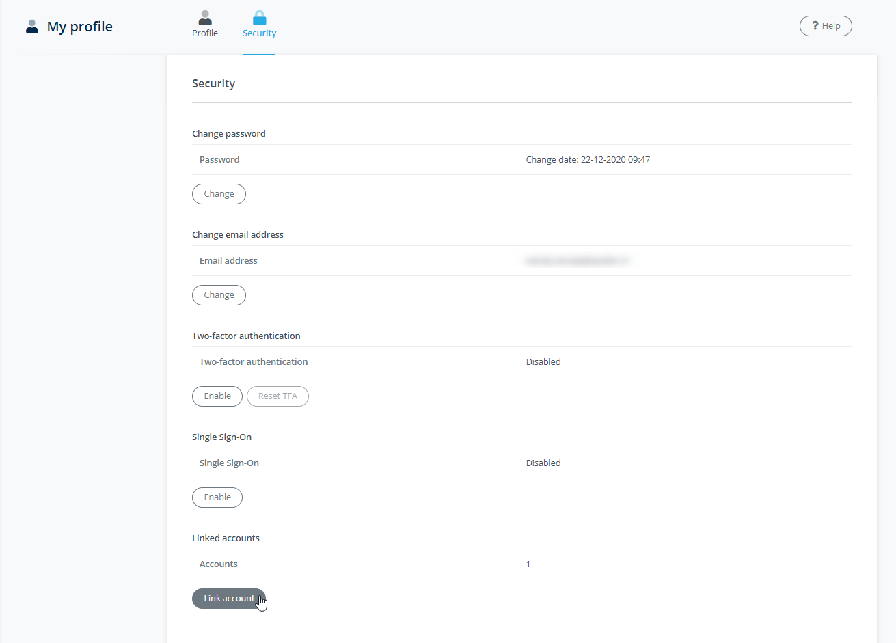Image resolution: width=896 pixels, height=643 pixels.
Task: Click the blurred email address value
Action: click(578, 261)
